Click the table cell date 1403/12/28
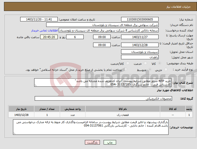197x149 pixels. (x=21, y=115)
